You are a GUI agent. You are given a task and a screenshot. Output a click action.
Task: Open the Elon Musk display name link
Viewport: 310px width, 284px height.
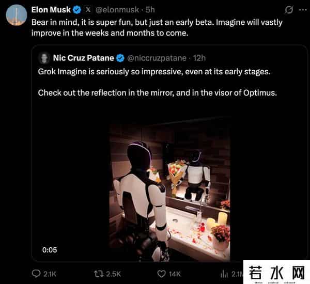coord(51,10)
